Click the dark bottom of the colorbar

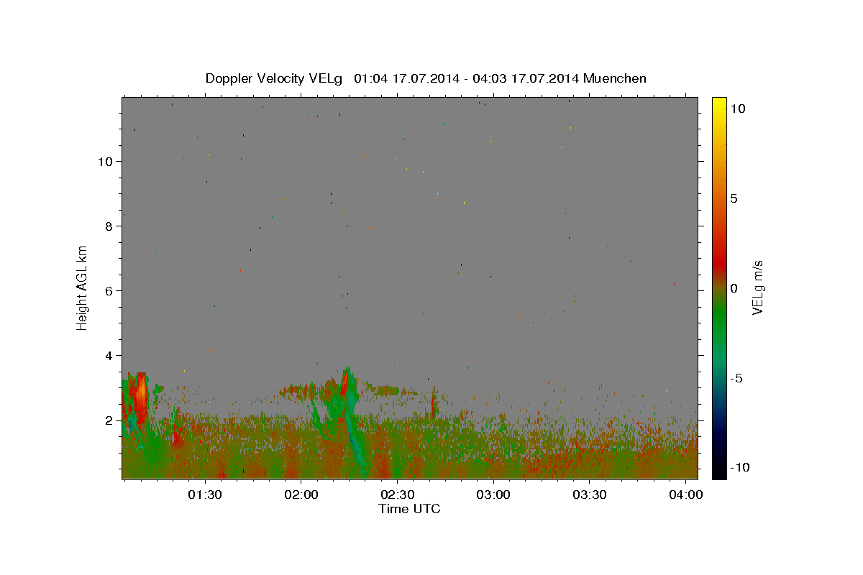pyautogui.click(x=719, y=464)
